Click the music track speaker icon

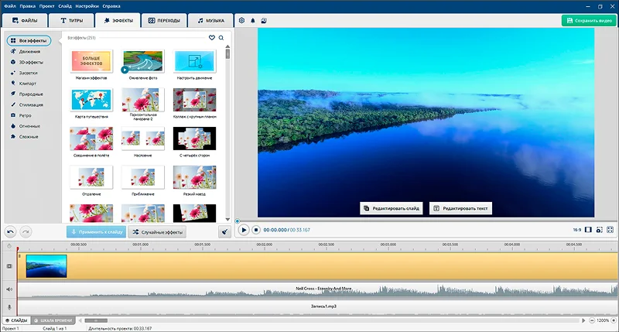[9, 289]
